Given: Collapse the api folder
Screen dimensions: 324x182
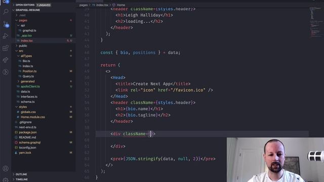Looking at the screenshot, I should (x=18, y=25).
